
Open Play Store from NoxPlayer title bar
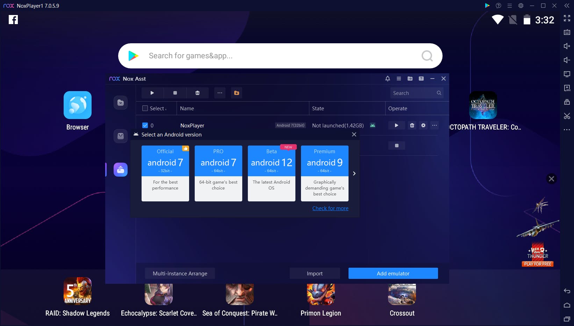(x=487, y=6)
